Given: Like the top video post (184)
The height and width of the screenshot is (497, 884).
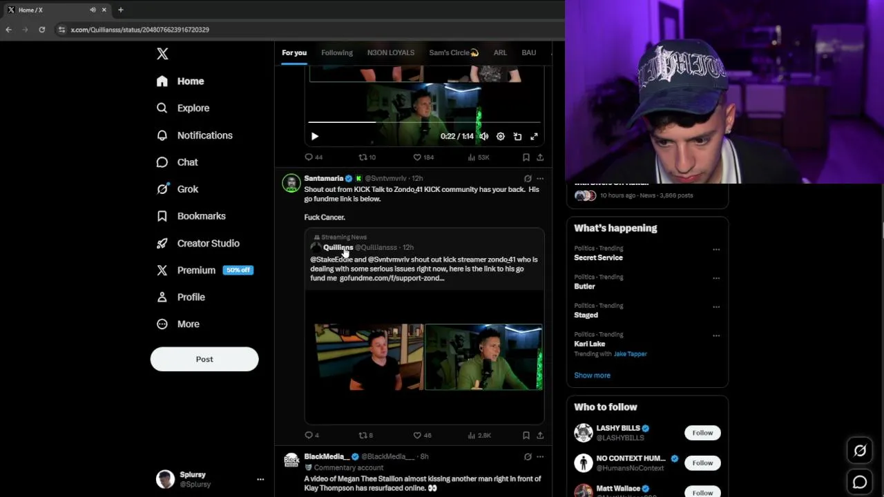Looking at the screenshot, I should click(423, 157).
